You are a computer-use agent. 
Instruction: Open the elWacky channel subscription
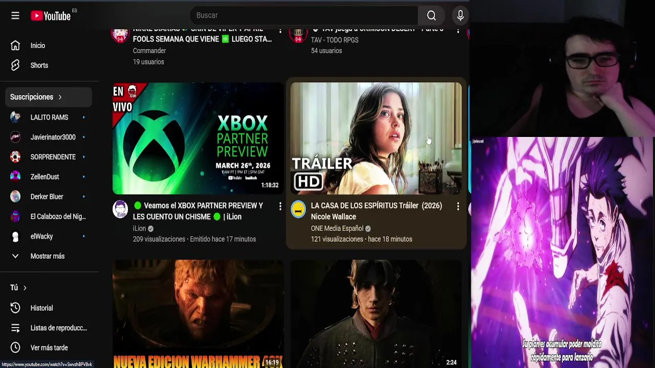[x=49, y=237]
